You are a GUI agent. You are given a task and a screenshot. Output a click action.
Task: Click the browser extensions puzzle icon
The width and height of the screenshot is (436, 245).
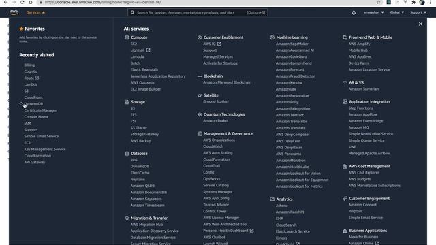414,2
